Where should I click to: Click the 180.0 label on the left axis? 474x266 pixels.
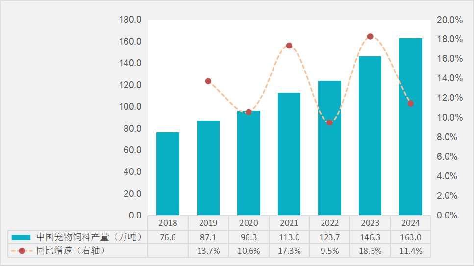tap(130, 20)
